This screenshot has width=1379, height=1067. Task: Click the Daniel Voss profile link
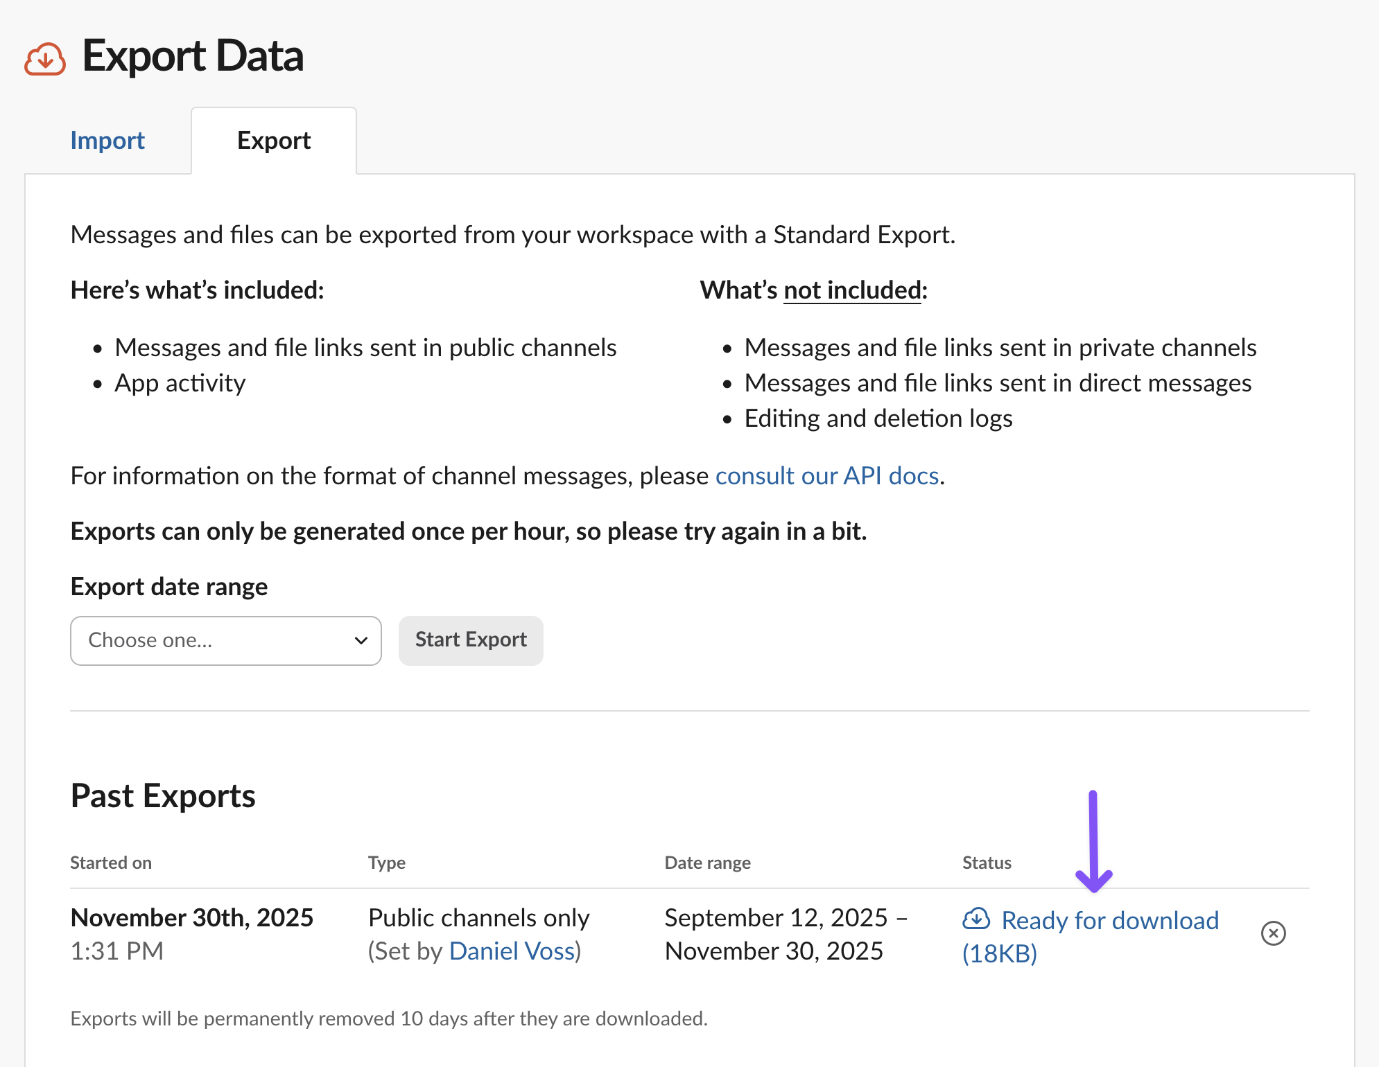click(512, 951)
